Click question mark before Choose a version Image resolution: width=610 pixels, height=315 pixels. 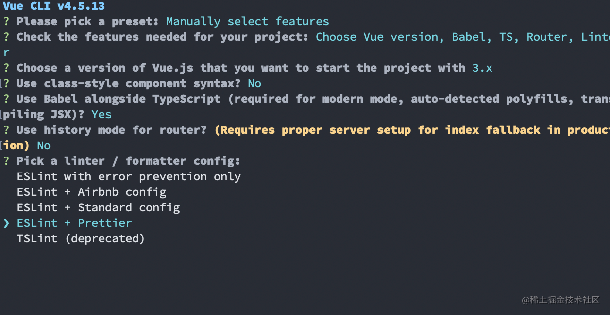tap(6, 68)
